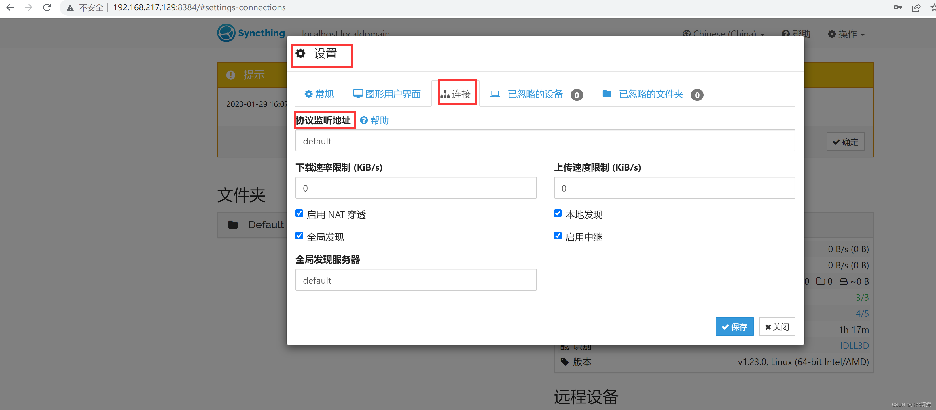Open the 图形用户界面 tab

pyautogui.click(x=387, y=94)
